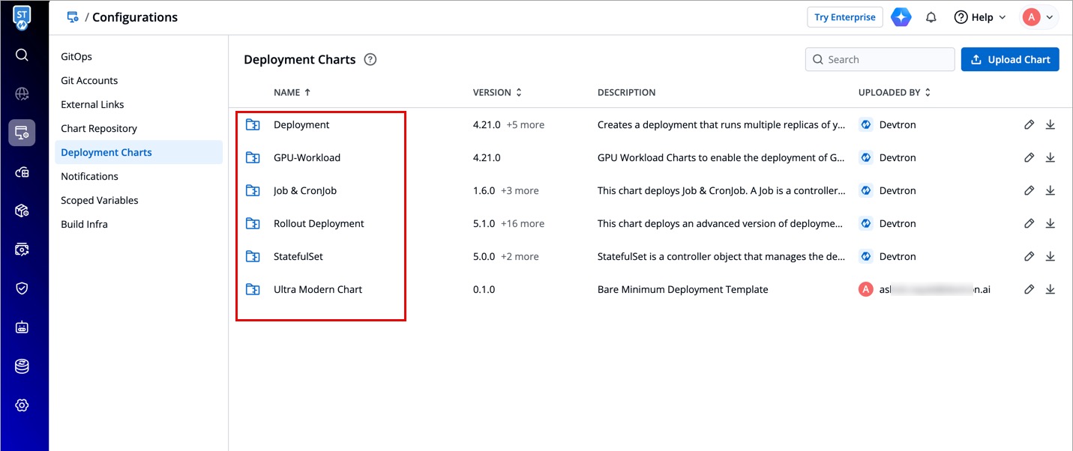Screen dimensions: 1073x451
Task: Sort by the Uploaded By column
Action: point(895,93)
